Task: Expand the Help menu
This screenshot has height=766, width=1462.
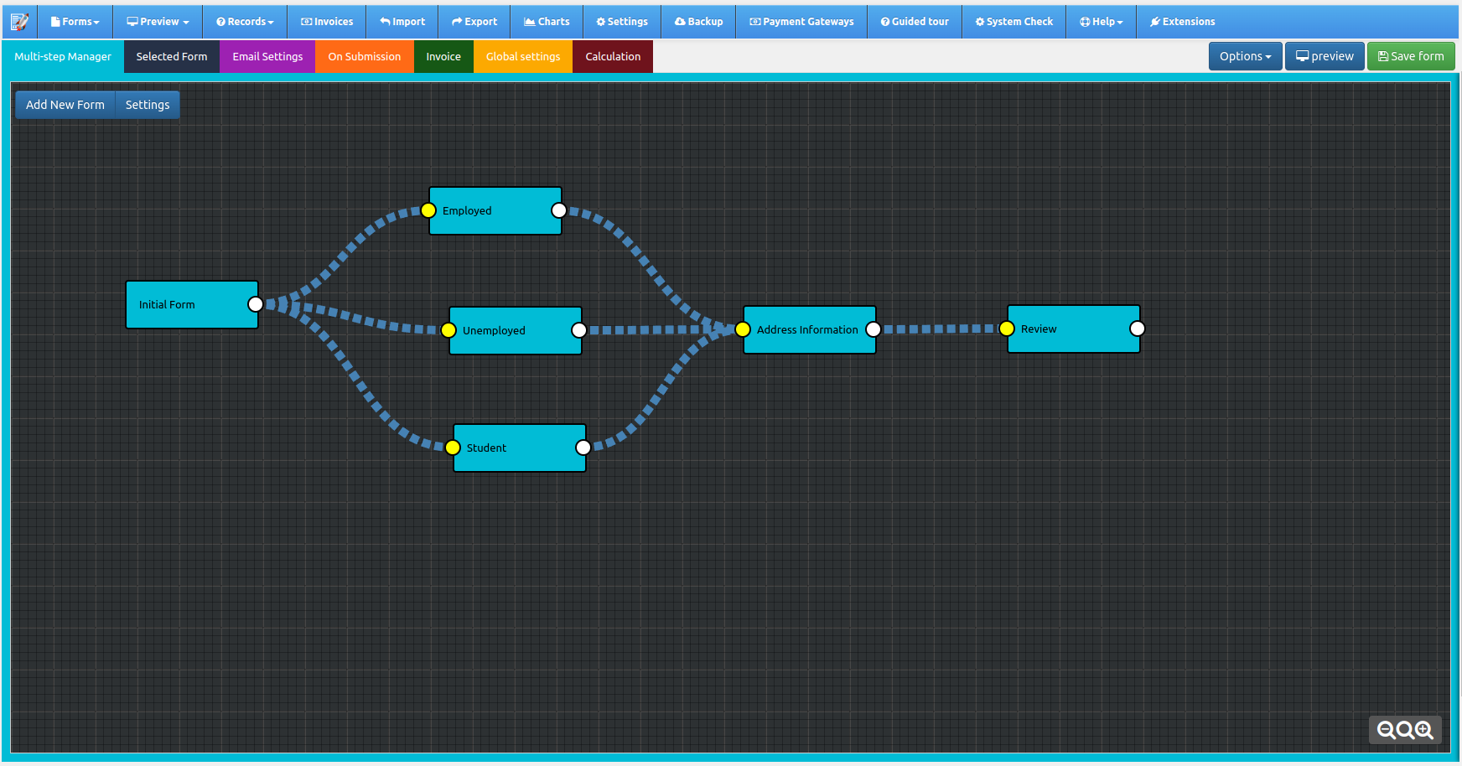Action: [x=1102, y=22]
